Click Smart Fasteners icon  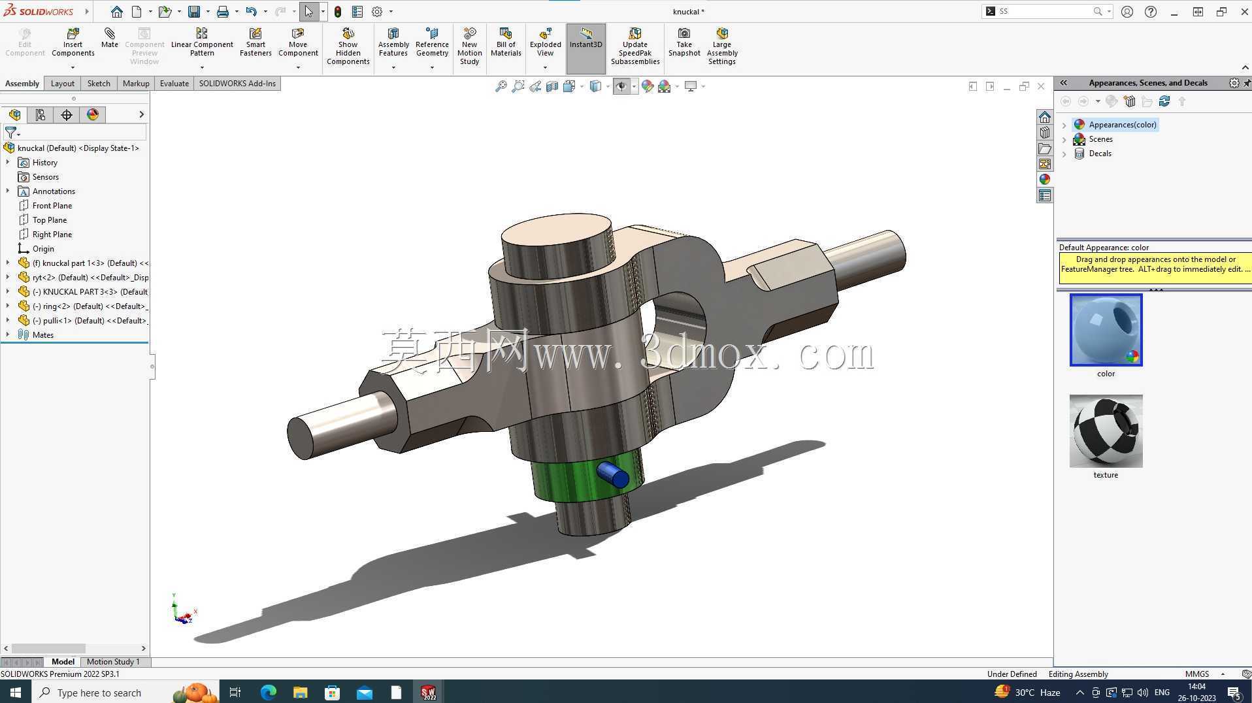coord(255,42)
